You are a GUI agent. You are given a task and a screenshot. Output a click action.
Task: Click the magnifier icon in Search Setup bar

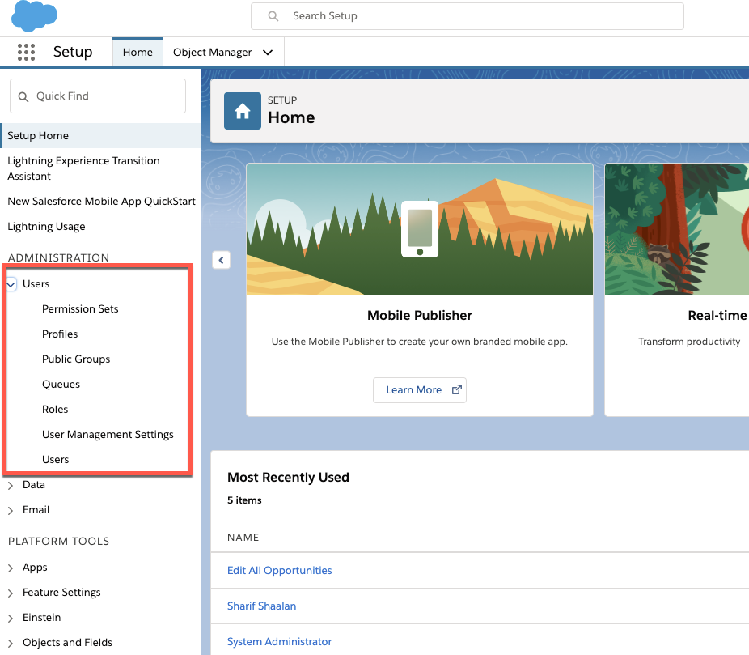point(273,15)
